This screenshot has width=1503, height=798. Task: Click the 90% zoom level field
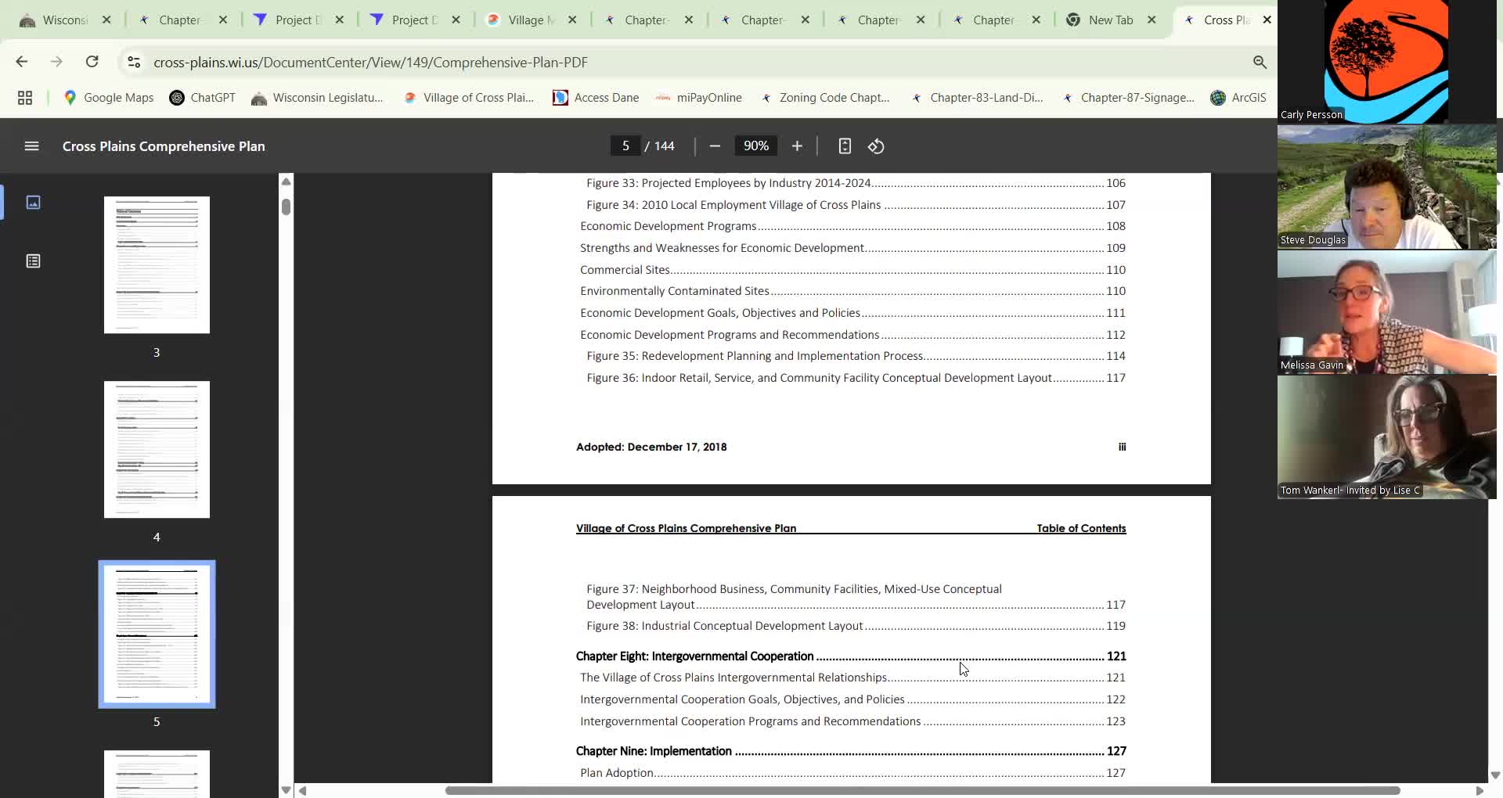(x=755, y=146)
